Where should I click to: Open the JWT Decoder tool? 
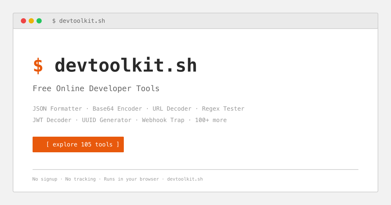coord(52,120)
